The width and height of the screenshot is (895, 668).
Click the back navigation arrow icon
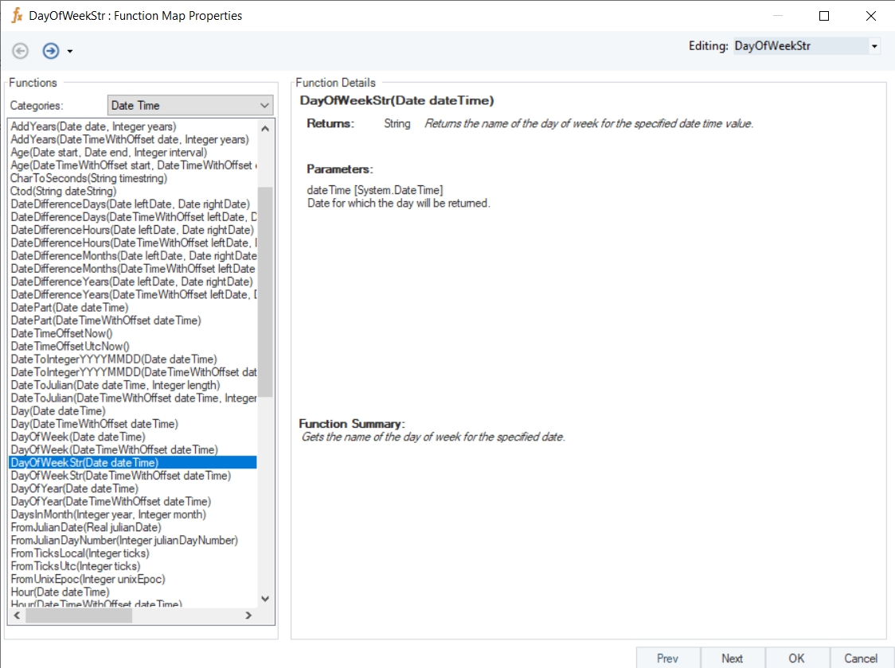[x=21, y=51]
